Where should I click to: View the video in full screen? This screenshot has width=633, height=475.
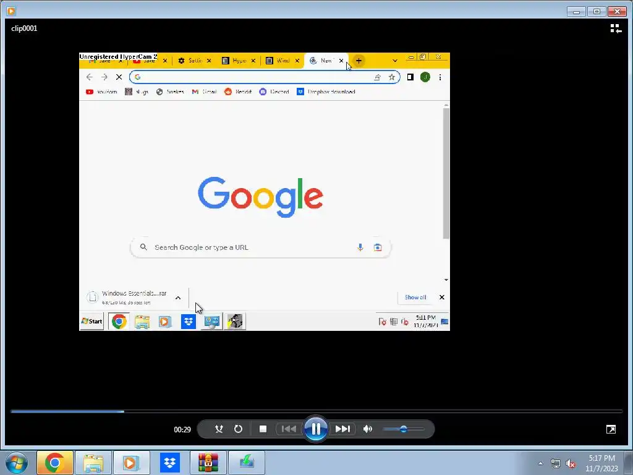(x=611, y=429)
